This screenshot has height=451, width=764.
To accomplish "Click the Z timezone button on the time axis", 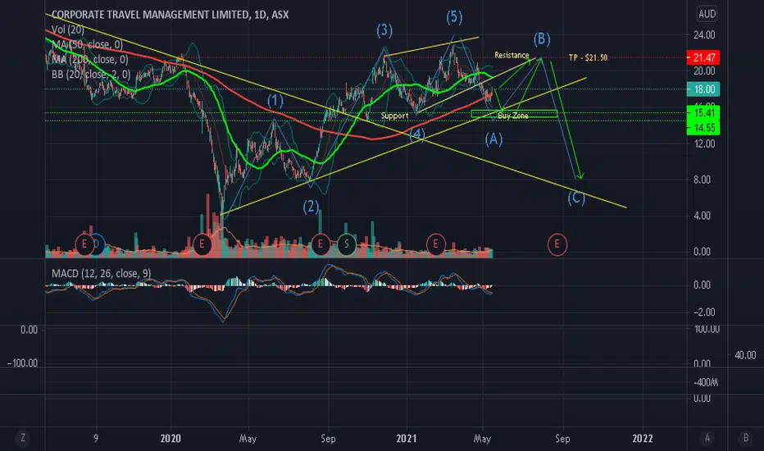I will (x=22, y=438).
